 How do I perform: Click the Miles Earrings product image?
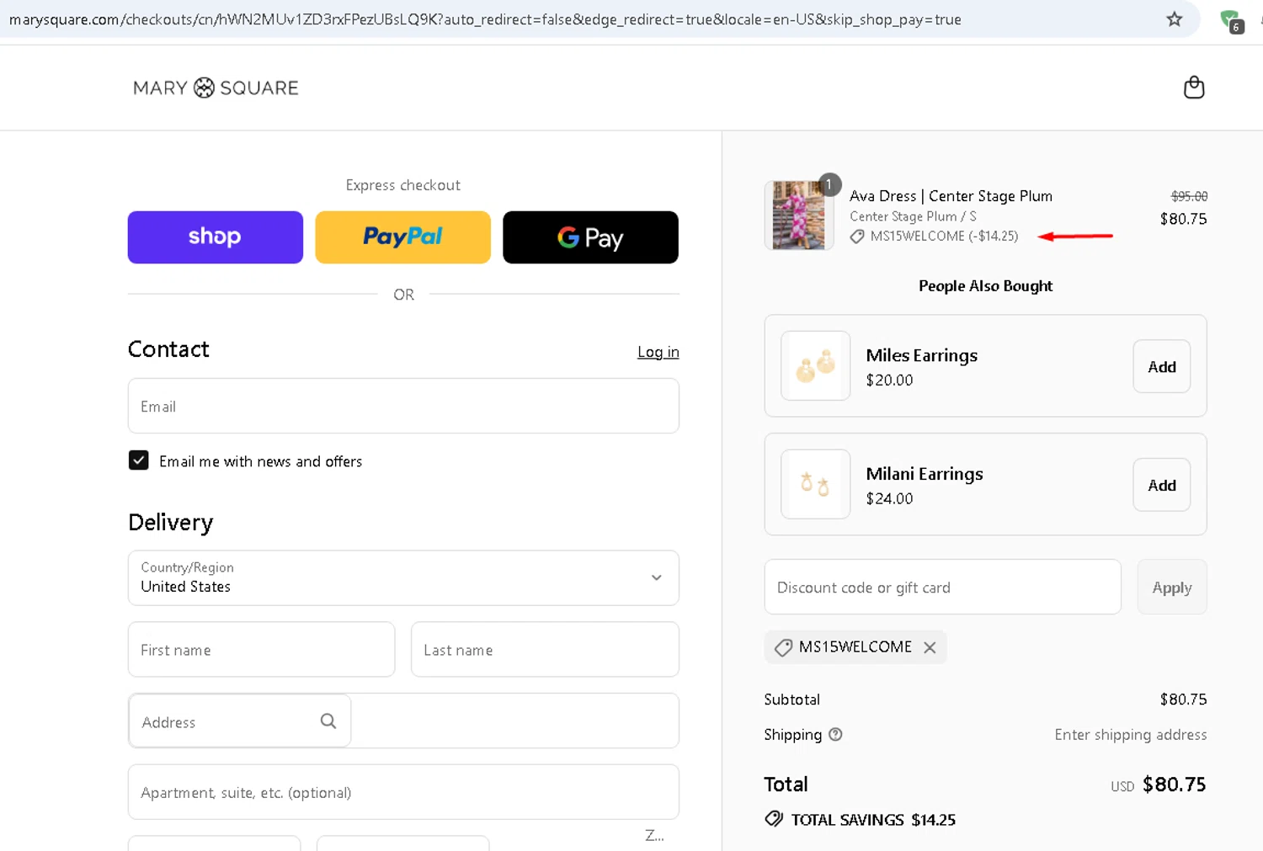coord(815,365)
